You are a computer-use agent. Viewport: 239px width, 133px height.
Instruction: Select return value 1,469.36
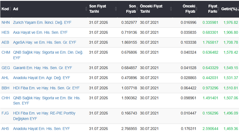(231, 129)
